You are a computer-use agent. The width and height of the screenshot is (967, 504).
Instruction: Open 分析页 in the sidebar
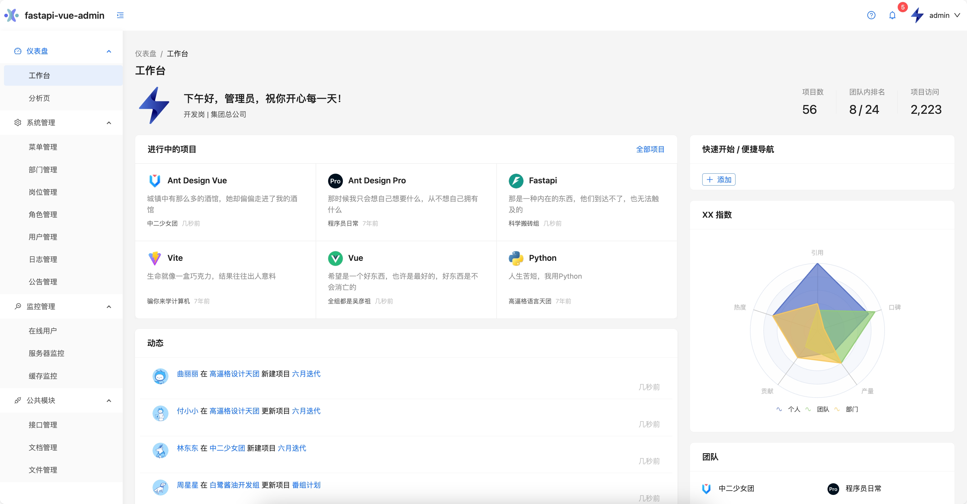pos(63,98)
